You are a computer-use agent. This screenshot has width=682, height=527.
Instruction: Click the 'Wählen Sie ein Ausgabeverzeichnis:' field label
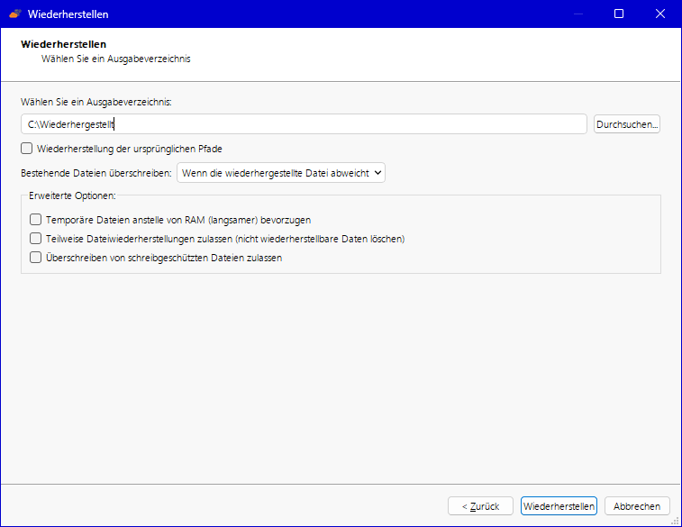click(96, 102)
